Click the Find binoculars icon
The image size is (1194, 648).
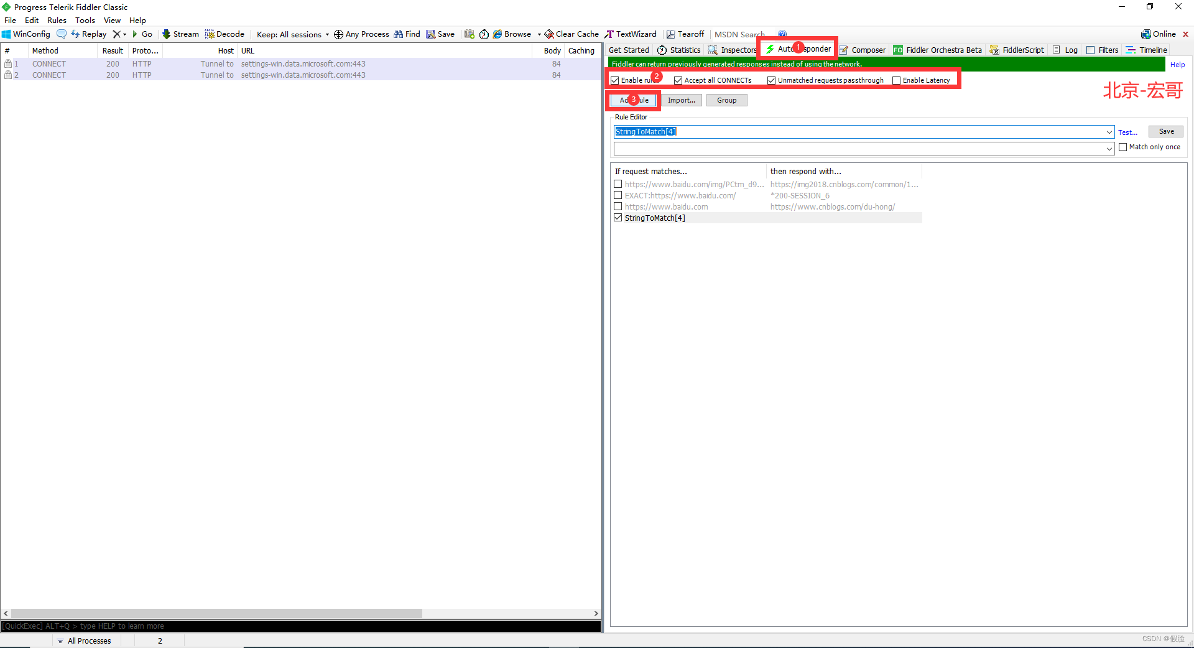pyautogui.click(x=398, y=34)
